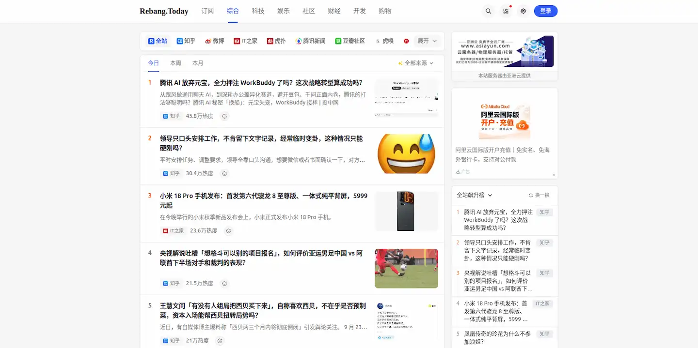Screen dimensions: 698x348
Task: Open the 小米 phone thumbnail
Action: 406,211
